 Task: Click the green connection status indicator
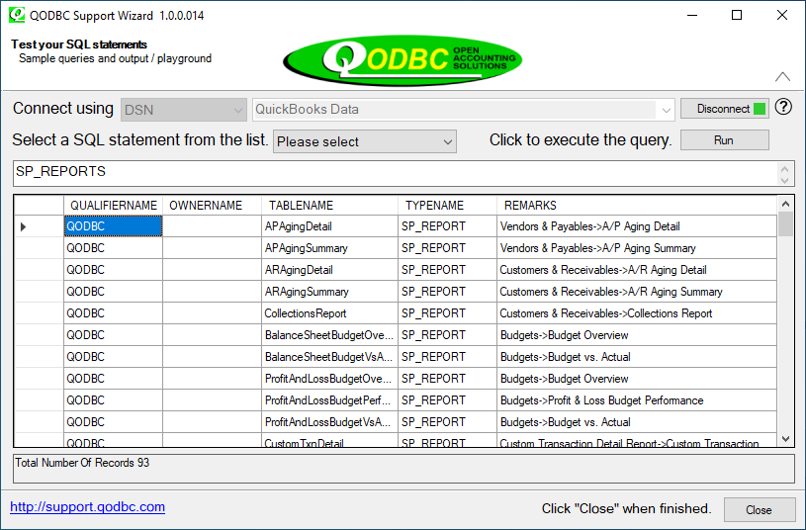pos(759,109)
